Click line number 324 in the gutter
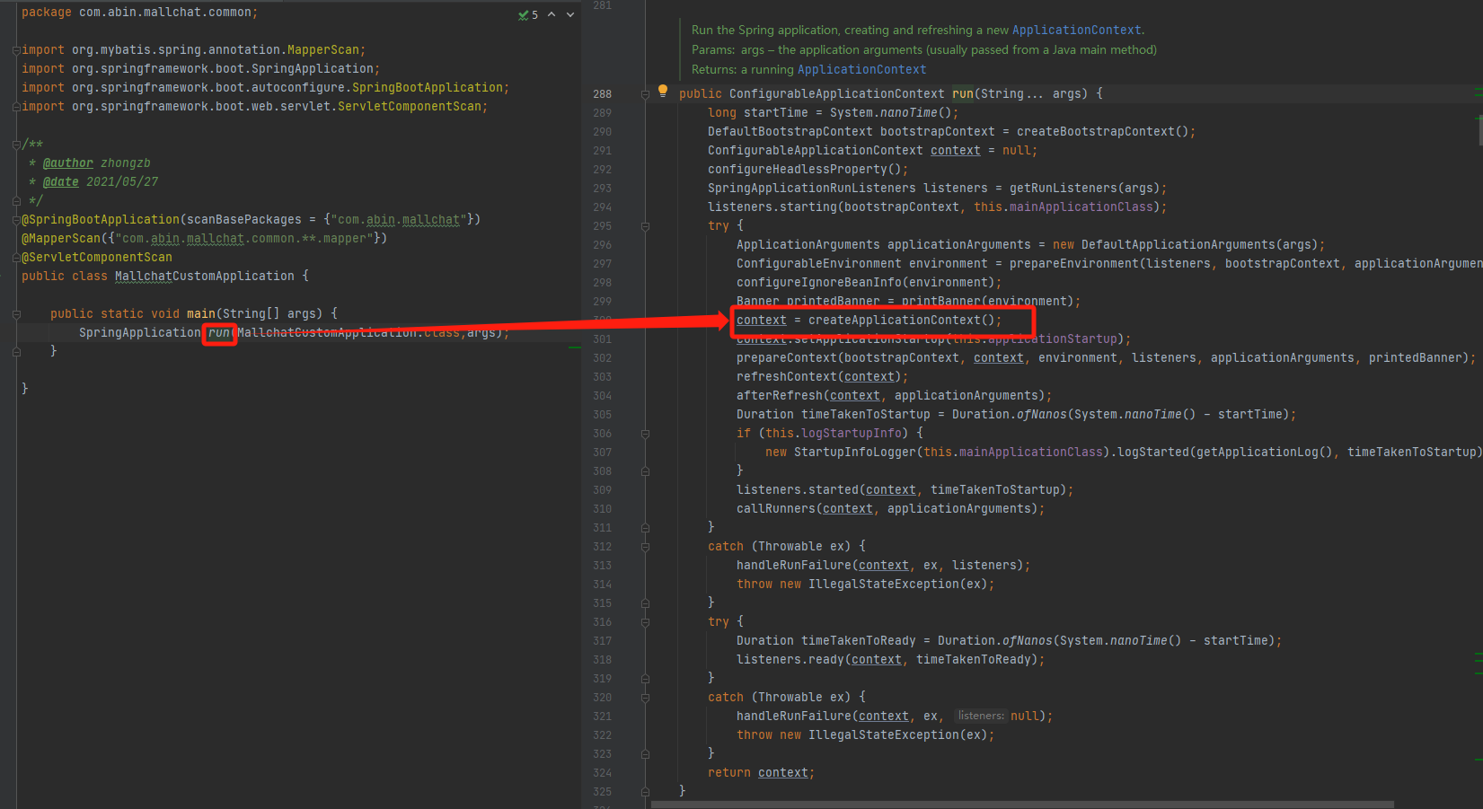This screenshot has width=1483, height=809. (602, 773)
